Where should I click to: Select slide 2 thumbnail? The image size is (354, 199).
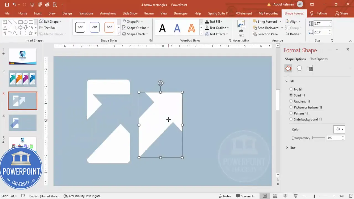click(22, 78)
